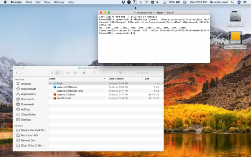Click the Finder edit tags button
This screenshot has height=157, width=251.
(x=103, y=73)
